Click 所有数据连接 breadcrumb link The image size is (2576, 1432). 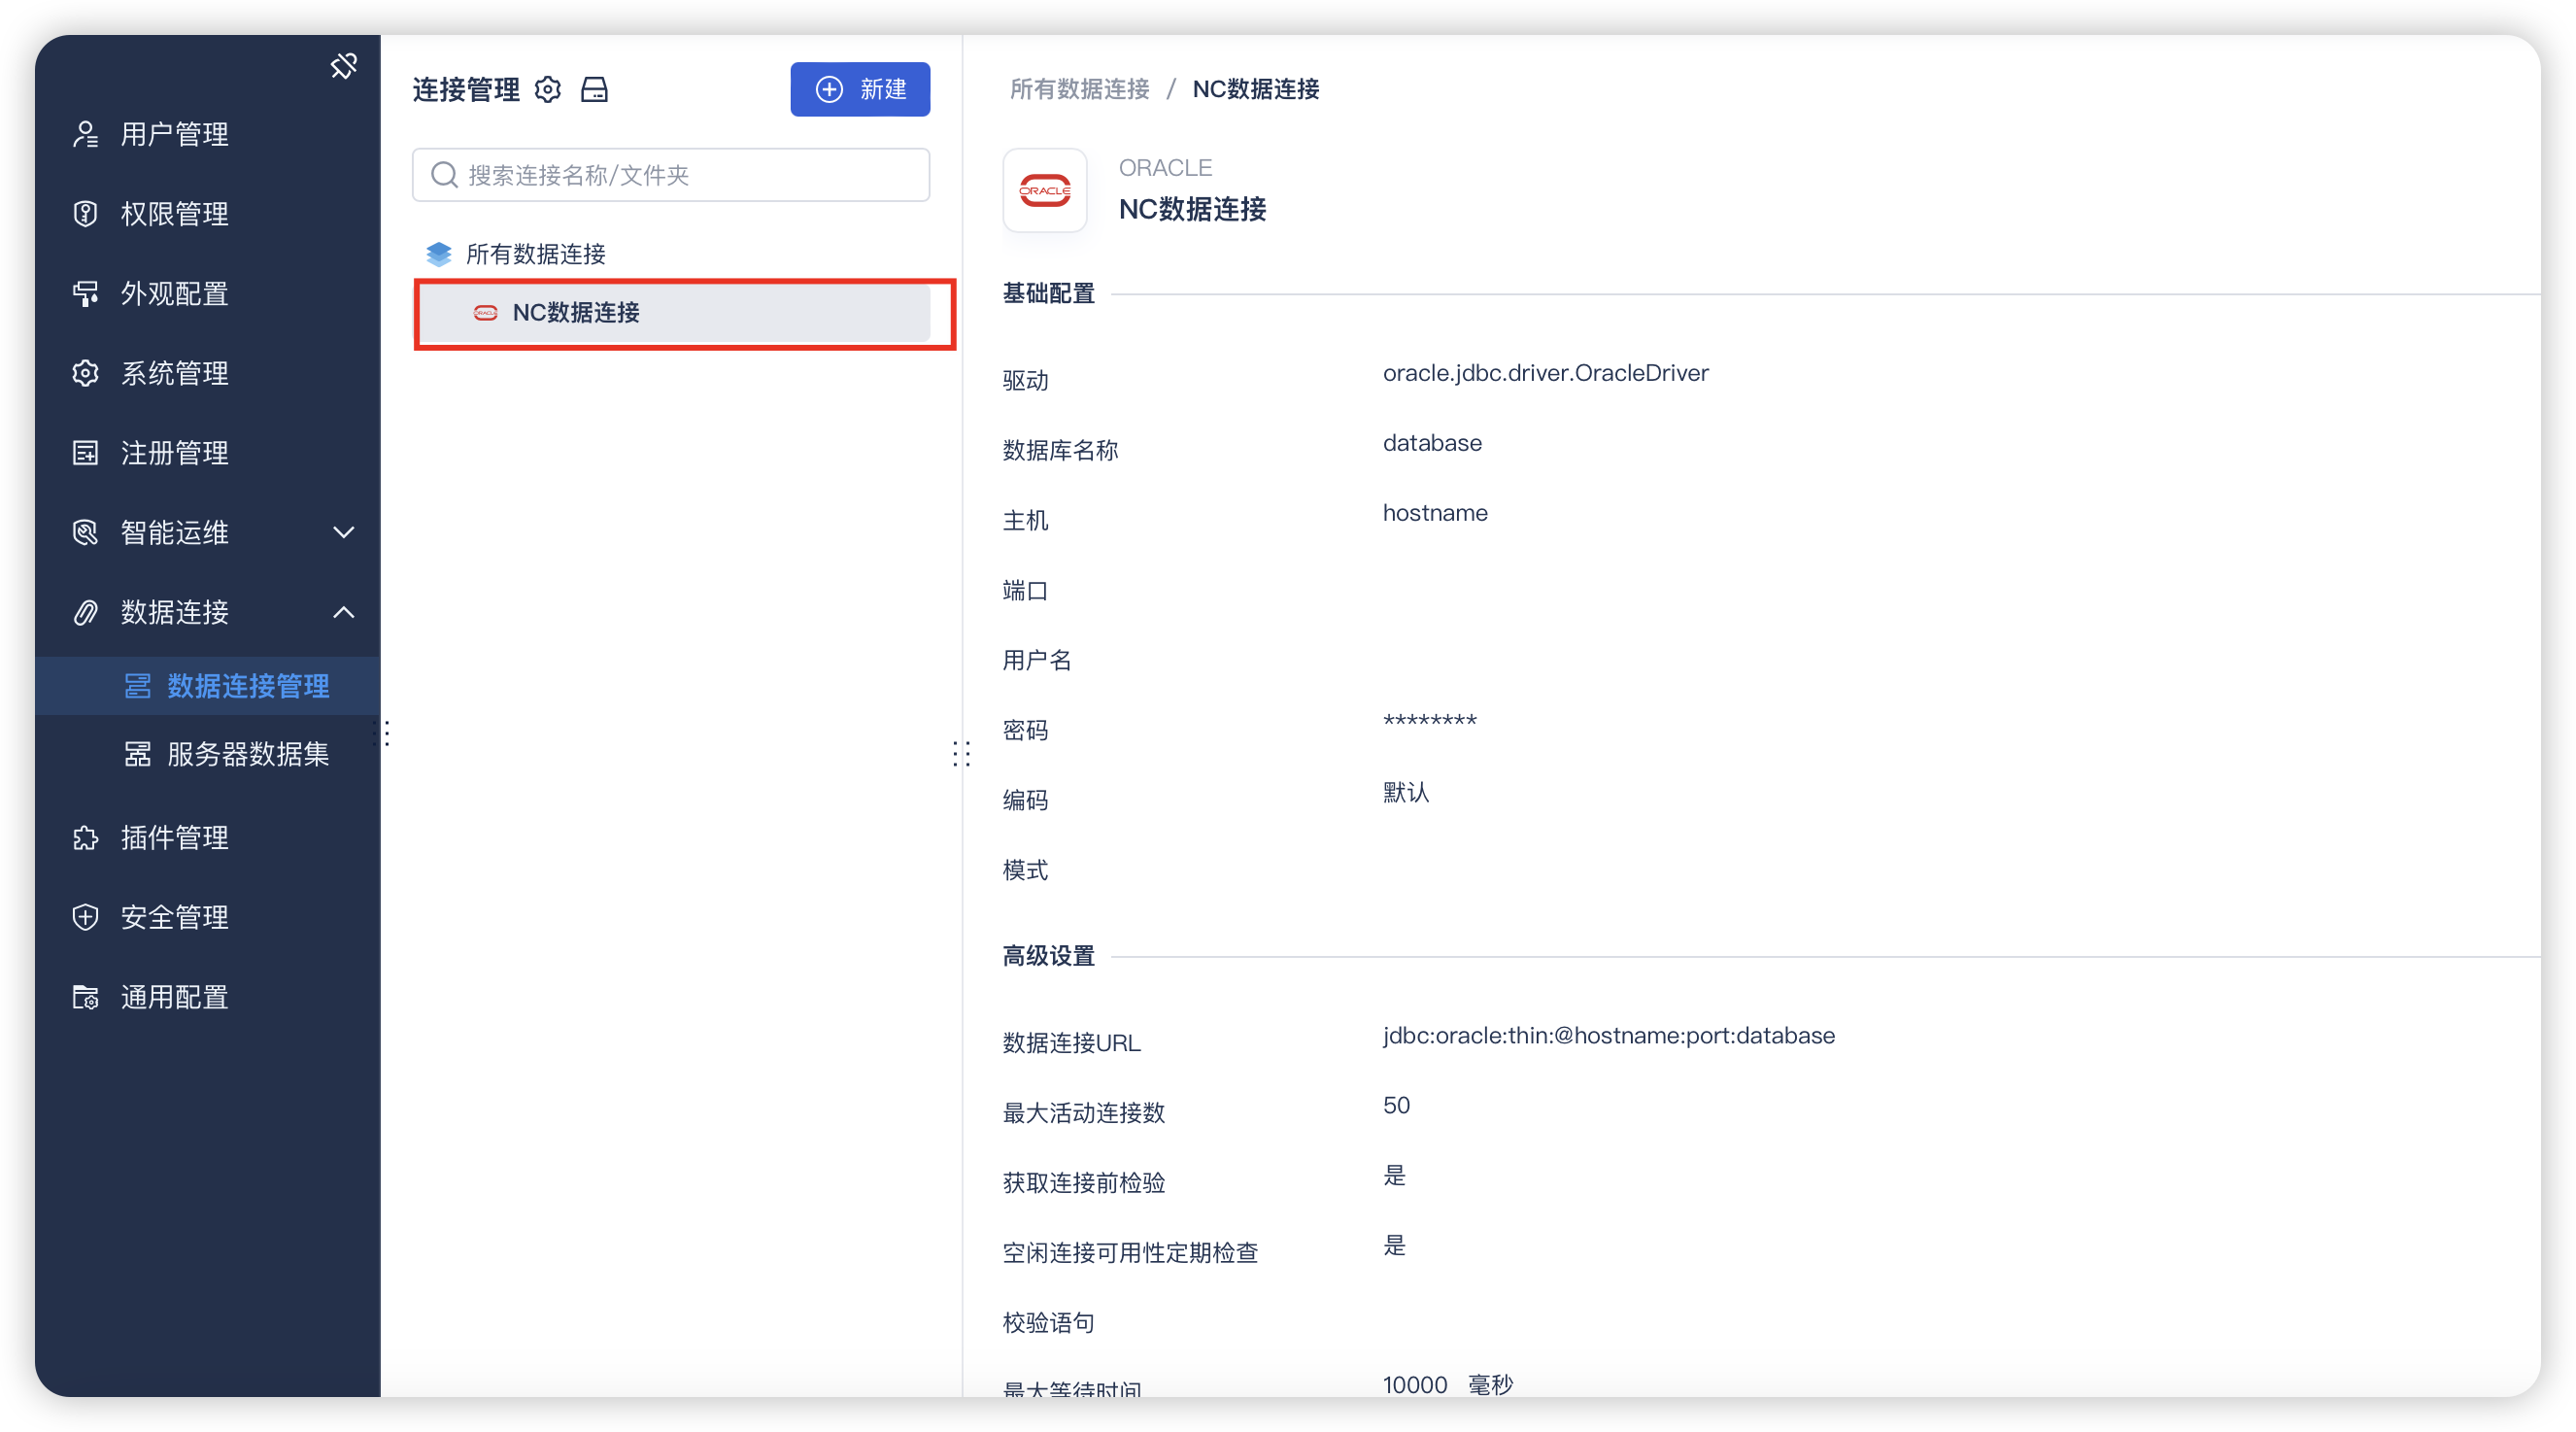pyautogui.click(x=1079, y=90)
